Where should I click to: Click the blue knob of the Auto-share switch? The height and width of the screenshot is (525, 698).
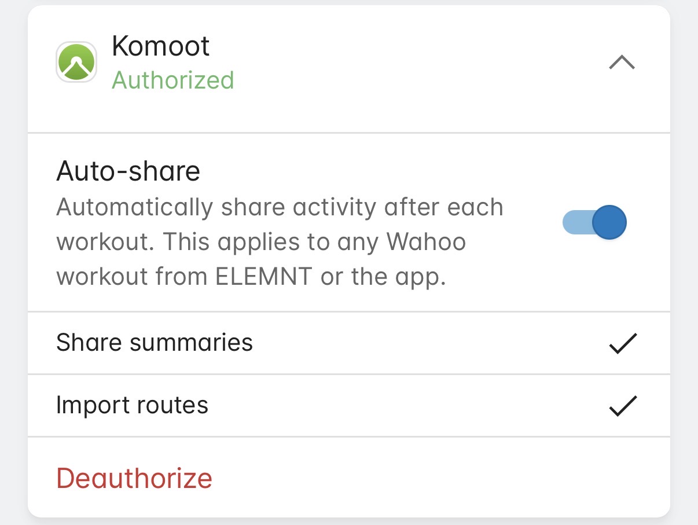(609, 222)
